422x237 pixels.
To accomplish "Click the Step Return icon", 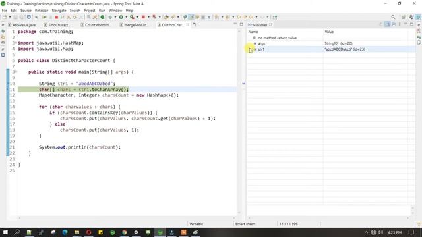I will 80,17.
